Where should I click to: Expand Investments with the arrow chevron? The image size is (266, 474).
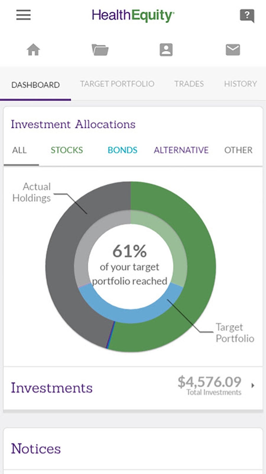pos(252,385)
